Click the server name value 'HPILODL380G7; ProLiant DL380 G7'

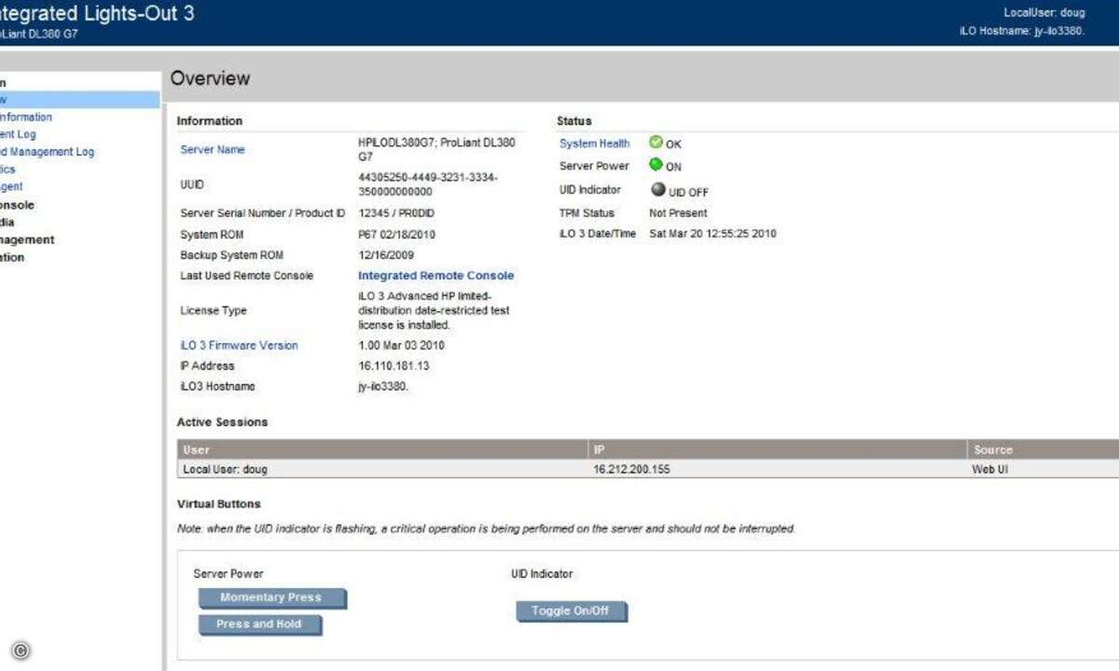tap(436, 150)
